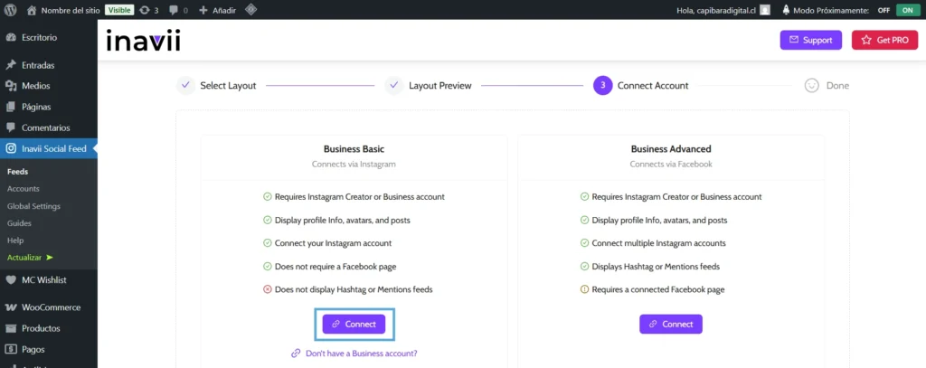The image size is (926, 368).
Task: Open the Añadir new content menu
Action: tap(222, 10)
